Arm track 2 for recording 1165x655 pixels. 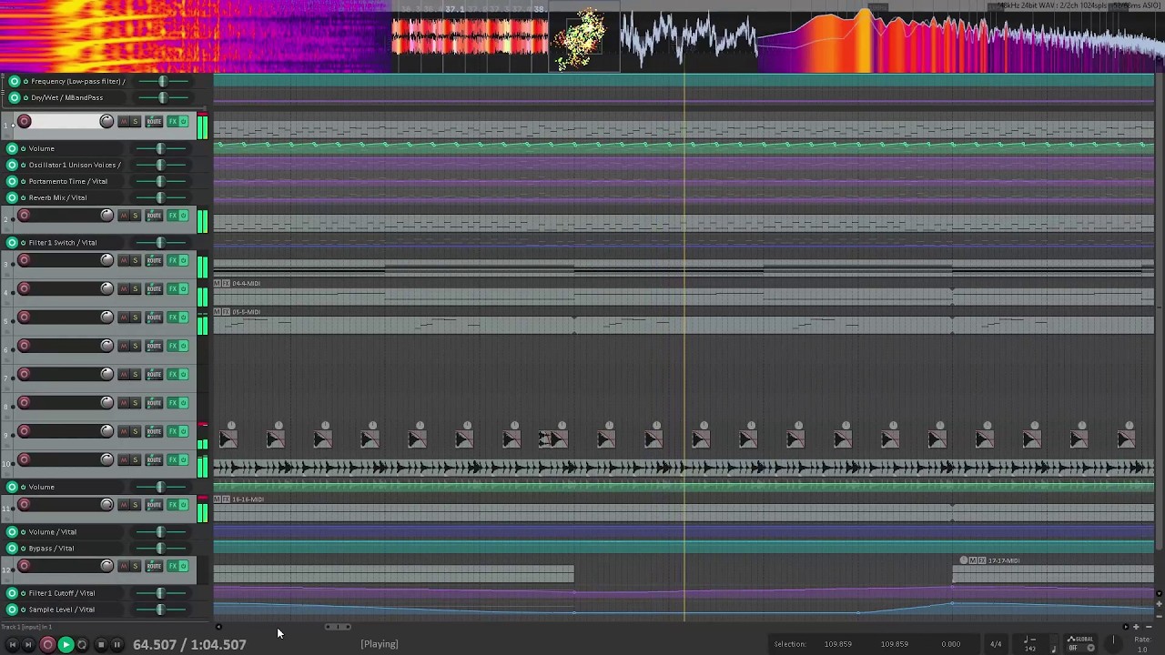pos(25,216)
